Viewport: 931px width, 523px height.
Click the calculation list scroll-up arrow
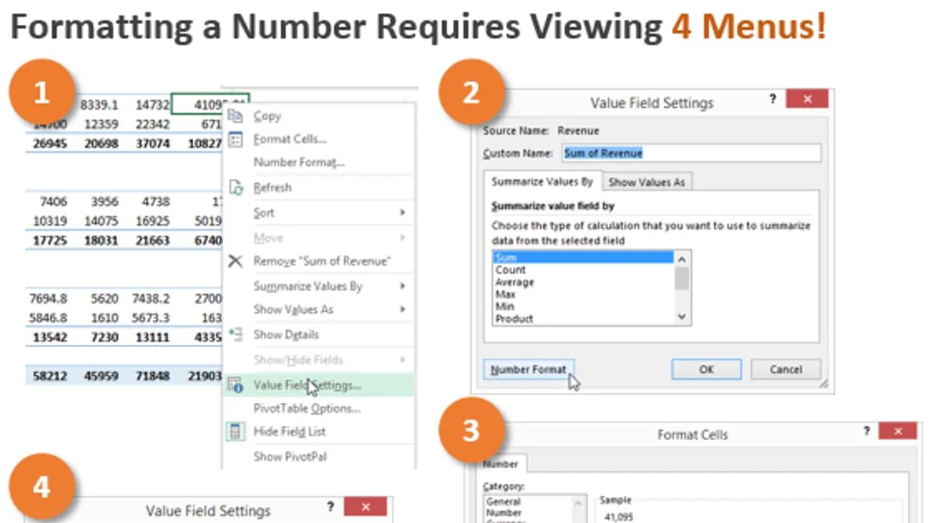pyautogui.click(x=682, y=259)
